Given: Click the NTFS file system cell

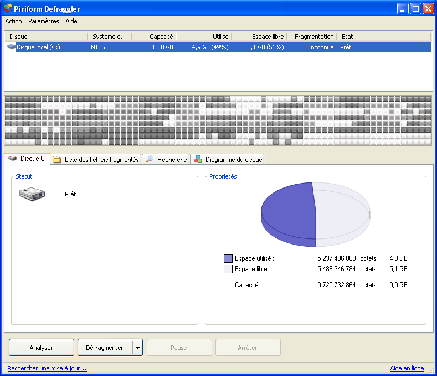Looking at the screenshot, I should (98, 47).
